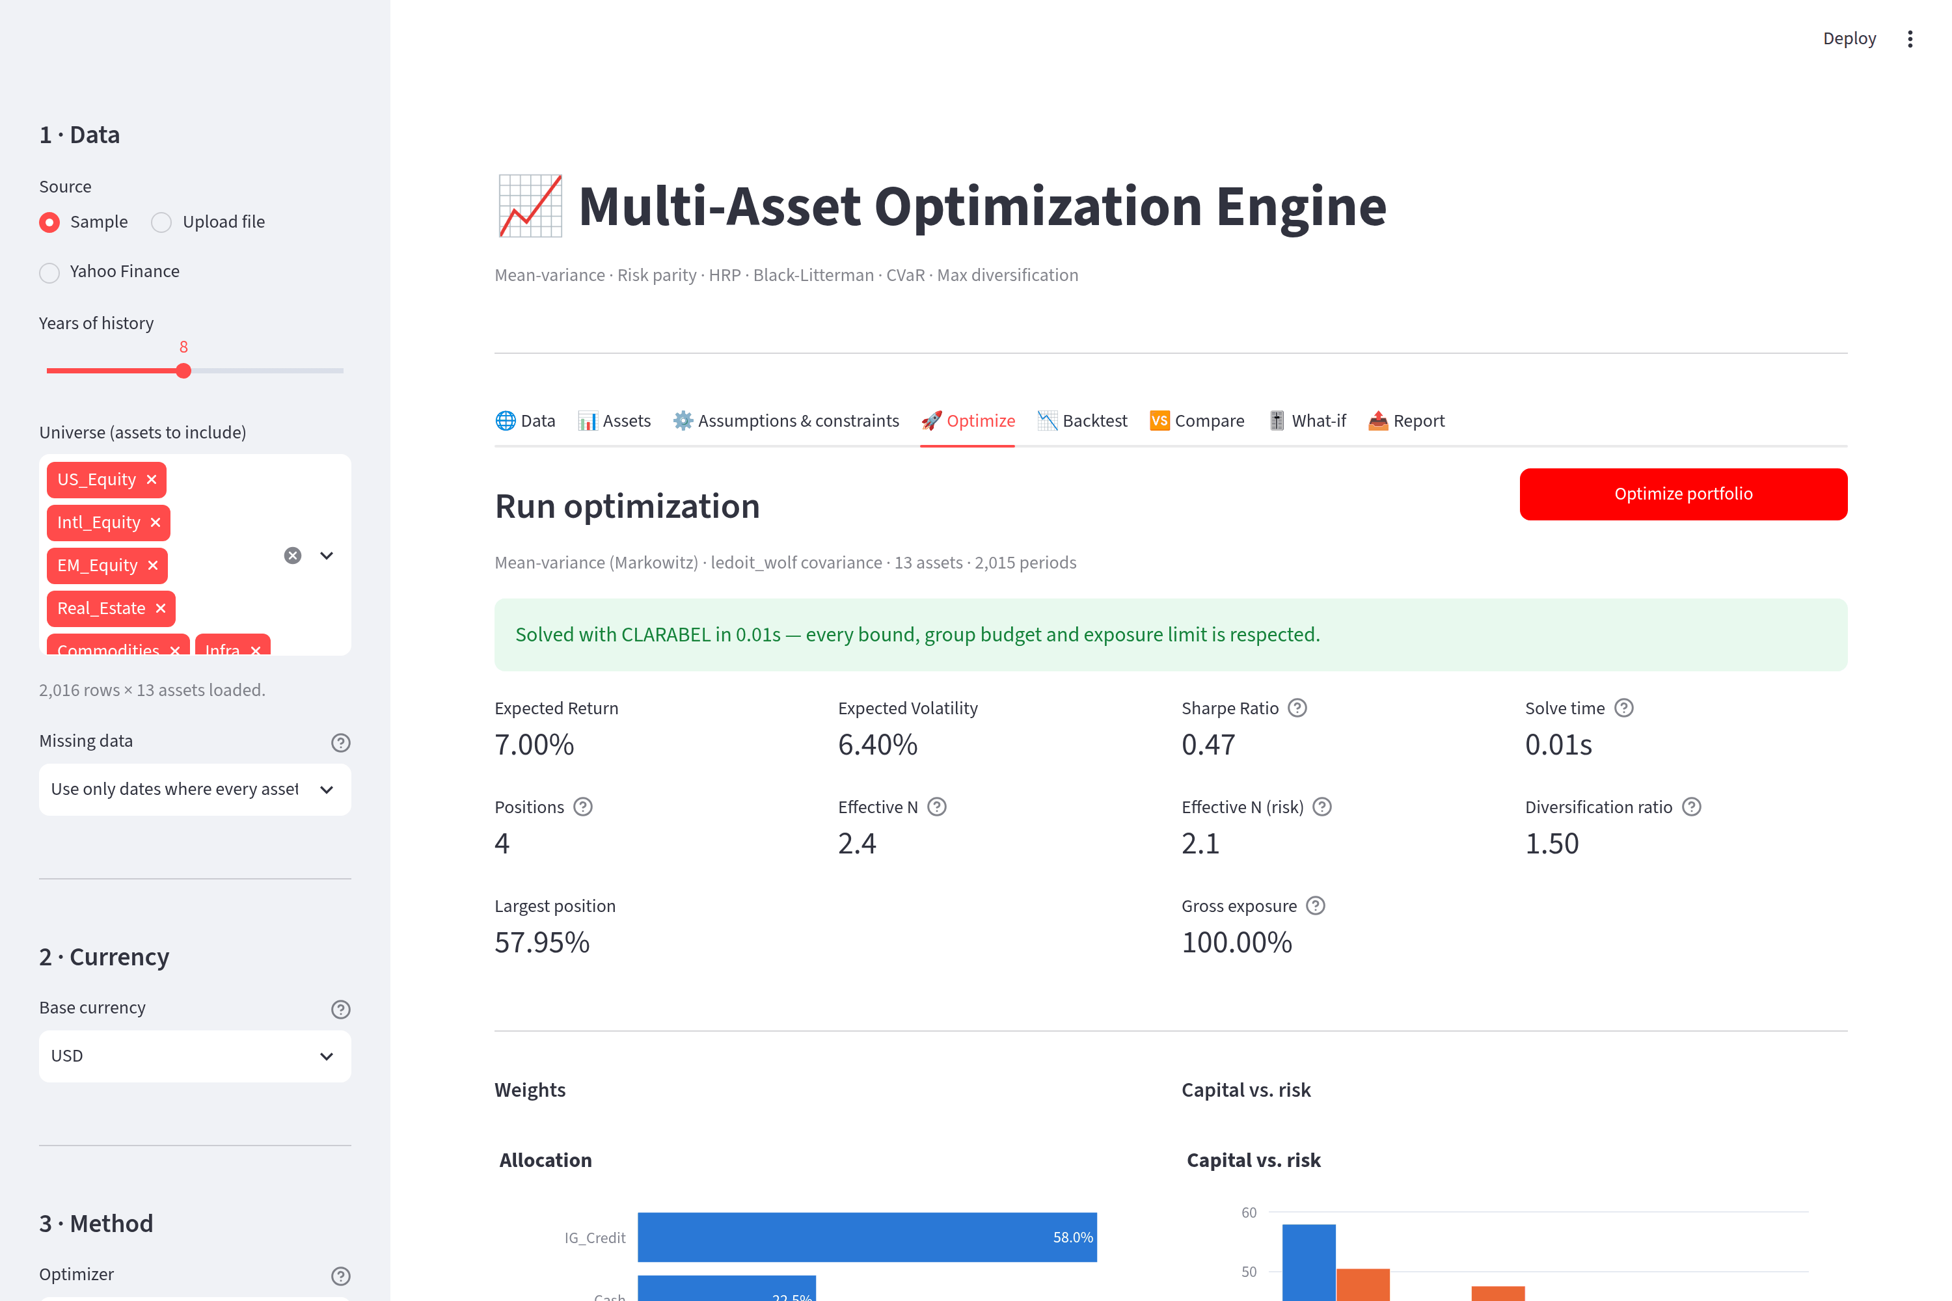Screen dimensions: 1952x1301
Task: Show Gross exposure help tooltip
Action: 1316,905
